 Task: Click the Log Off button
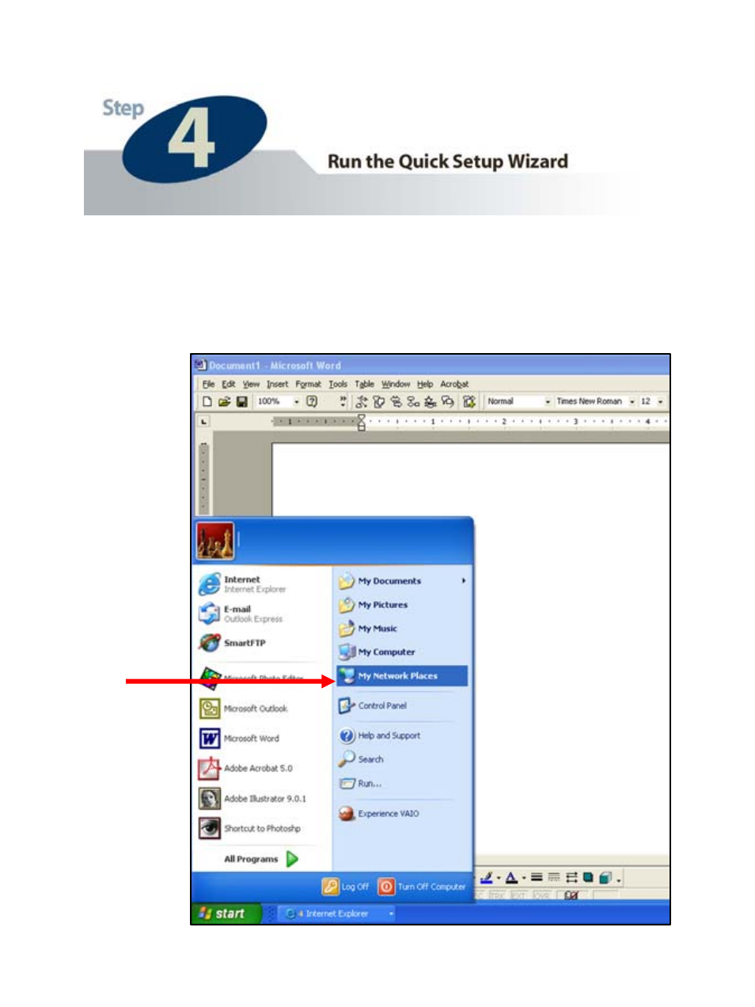point(346,887)
